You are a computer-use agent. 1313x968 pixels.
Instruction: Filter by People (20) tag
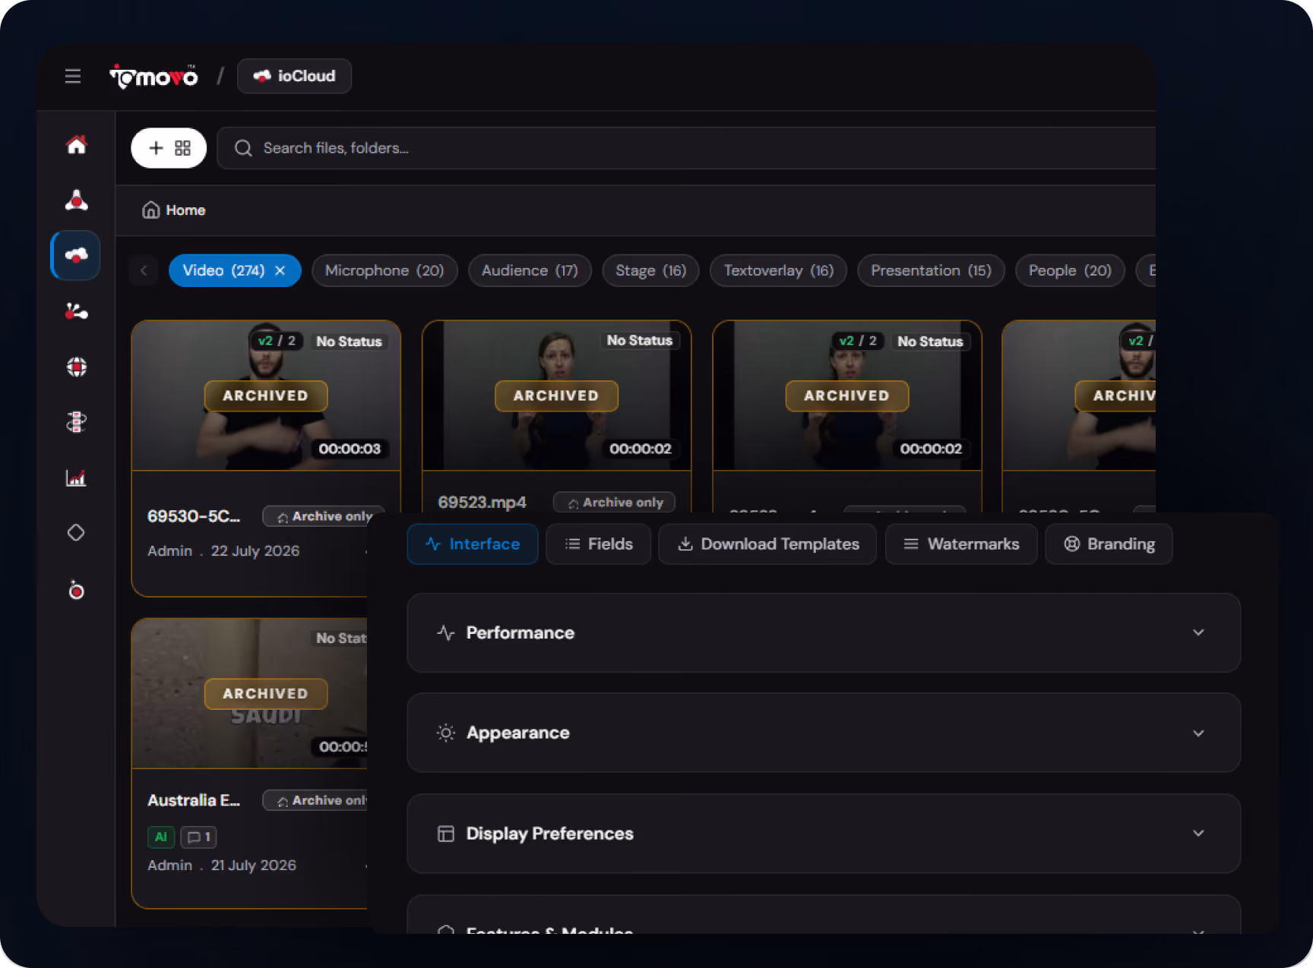[x=1070, y=271]
